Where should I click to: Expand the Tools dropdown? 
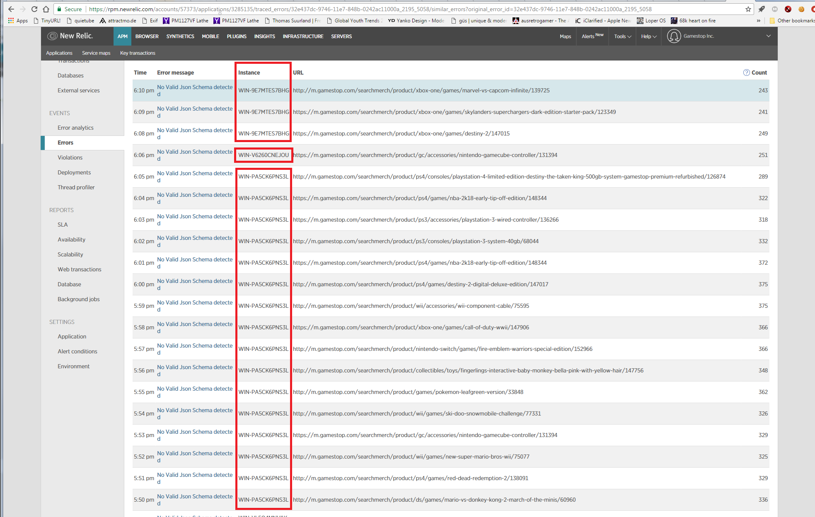(x=622, y=36)
